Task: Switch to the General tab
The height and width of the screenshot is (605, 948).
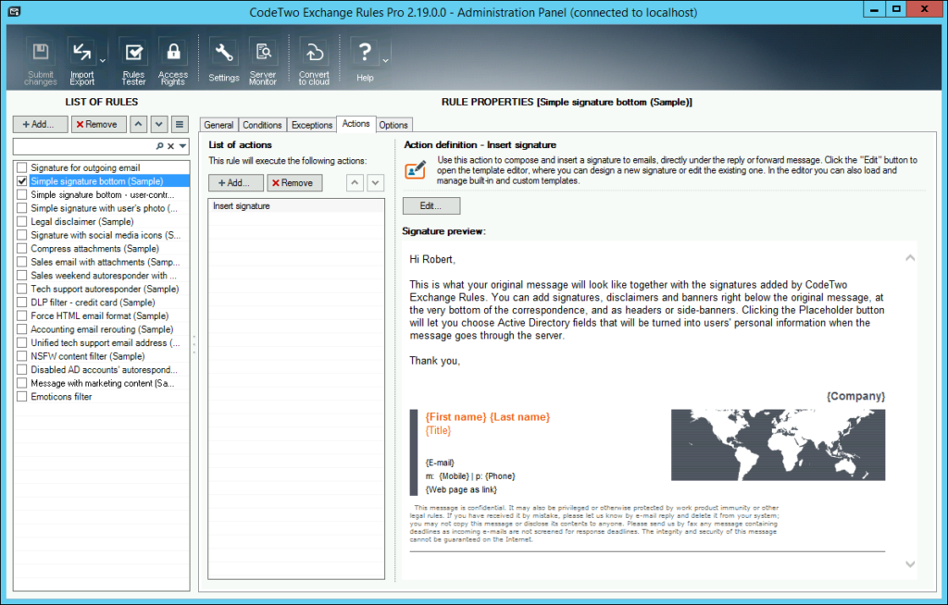Action: [x=218, y=125]
